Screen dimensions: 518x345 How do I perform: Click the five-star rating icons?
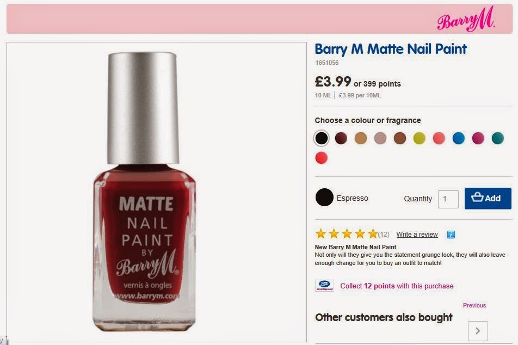[x=346, y=234]
